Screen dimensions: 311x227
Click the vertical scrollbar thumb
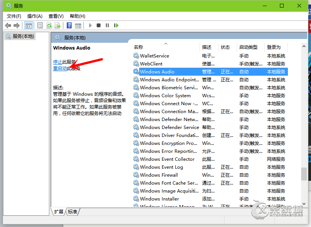(x=304, y=174)
